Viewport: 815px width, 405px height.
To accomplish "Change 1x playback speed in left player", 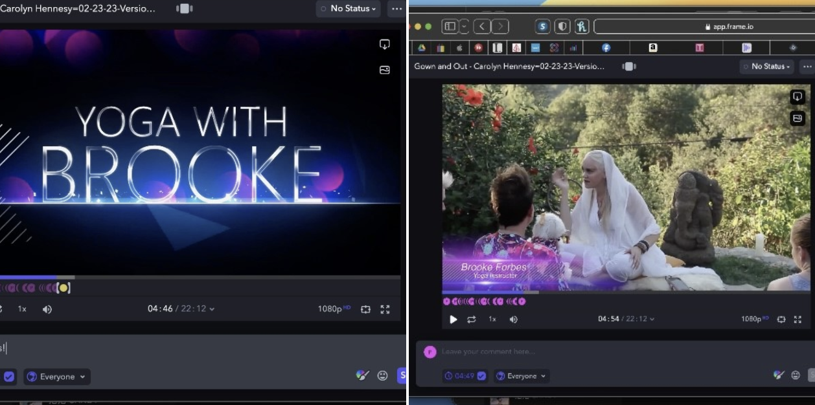I will point(22,309).
